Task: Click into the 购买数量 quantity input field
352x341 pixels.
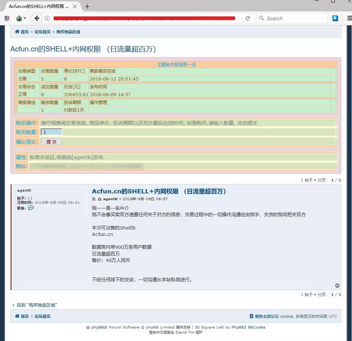Action: 50,132
